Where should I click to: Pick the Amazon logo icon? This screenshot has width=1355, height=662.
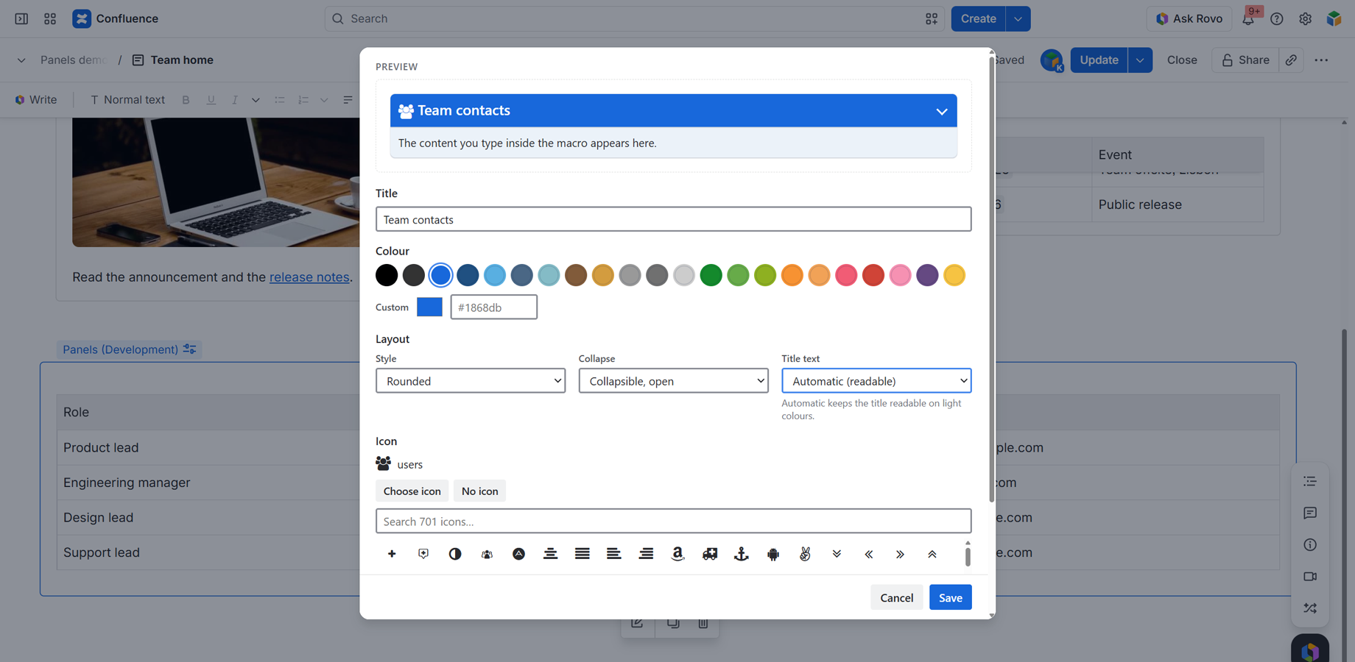coord(677,554)
